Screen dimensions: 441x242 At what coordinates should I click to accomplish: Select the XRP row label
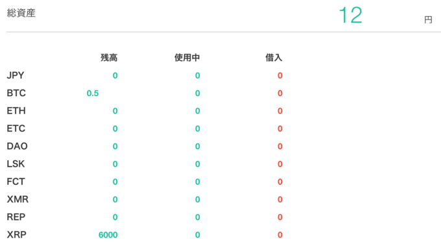click(17, 235)
